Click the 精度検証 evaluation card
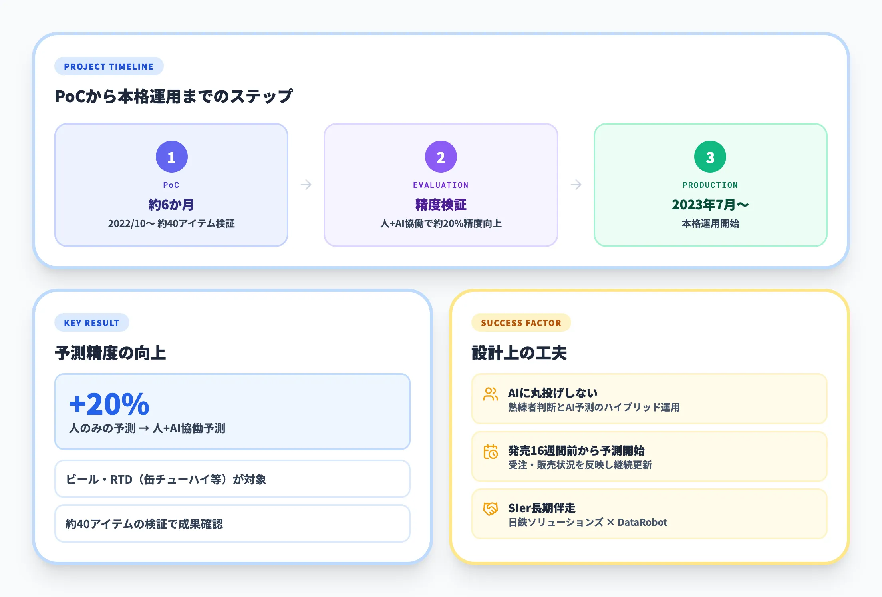 (x=441, y=184)
